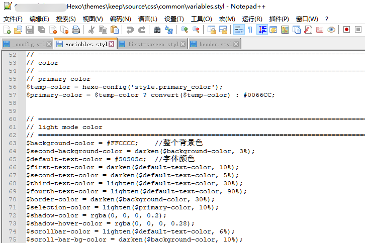Print the document using the printer icon
The width and height of the screenshot is (365, 243).
(76, 30)
